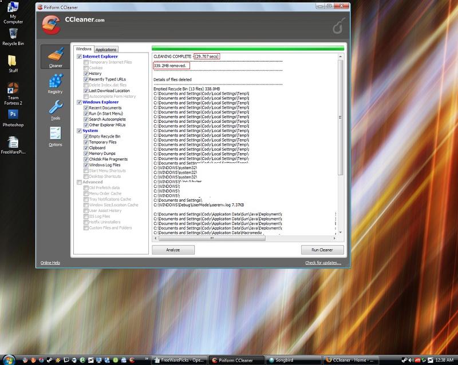Click the Steam quick launch icon

49,360
